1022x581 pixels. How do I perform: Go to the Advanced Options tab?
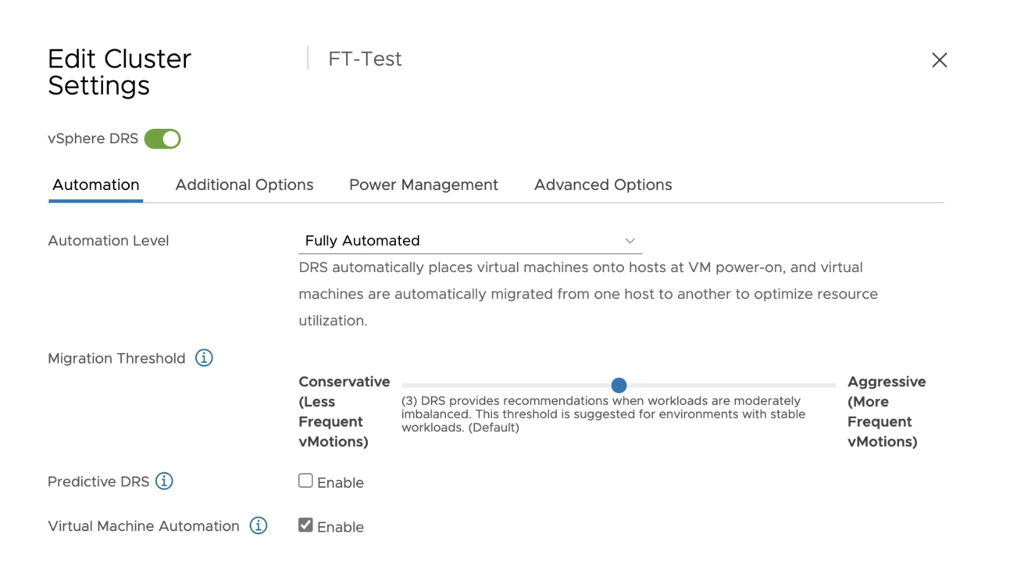pyautogui.click(x=603, y=185)
